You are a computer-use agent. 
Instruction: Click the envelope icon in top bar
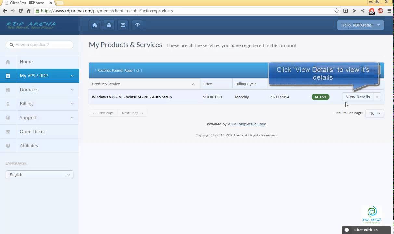tap(123, 25)
